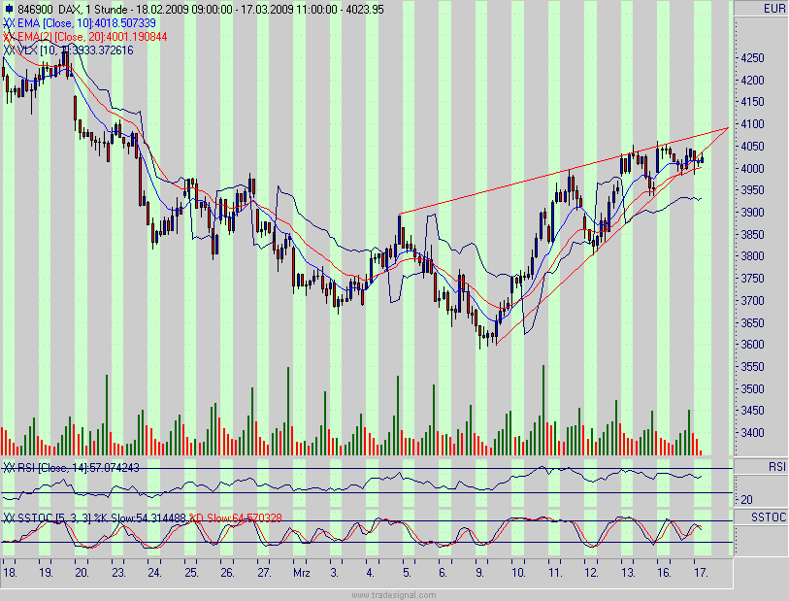Click the XX icon before the SSTOC indicator

(x=7, y=518)
